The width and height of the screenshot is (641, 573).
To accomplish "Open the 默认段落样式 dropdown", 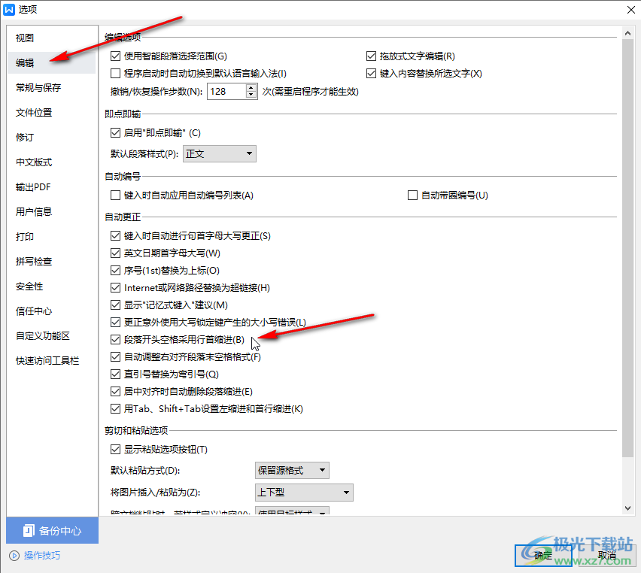I will [220, 154].
